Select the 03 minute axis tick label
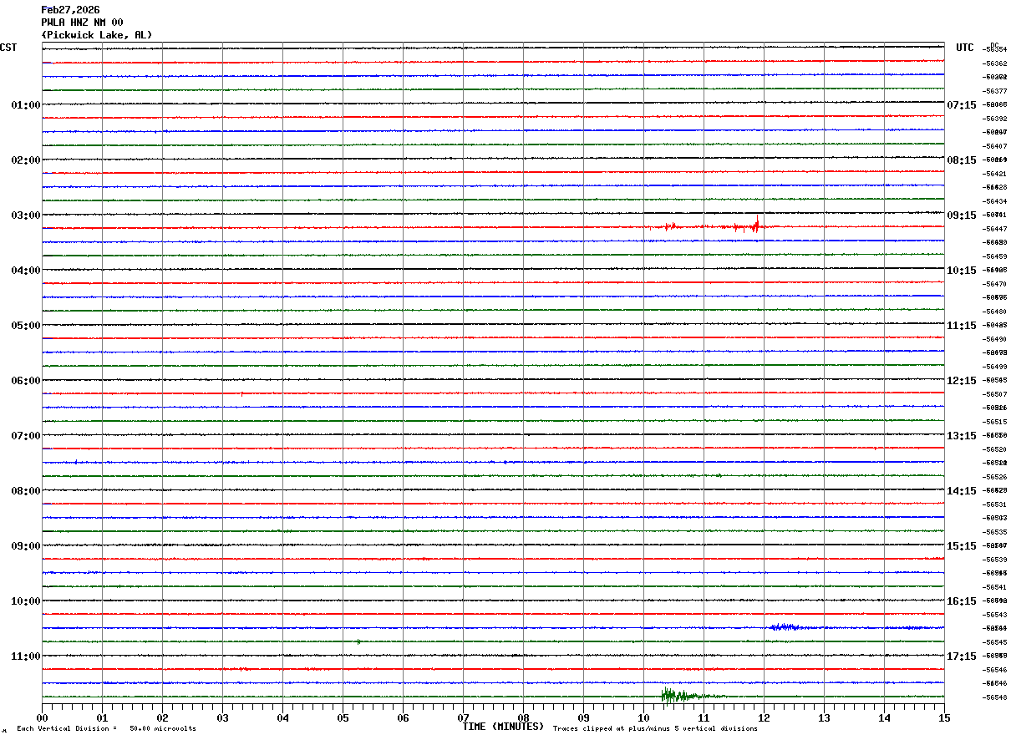 click(x=222, y=717)
